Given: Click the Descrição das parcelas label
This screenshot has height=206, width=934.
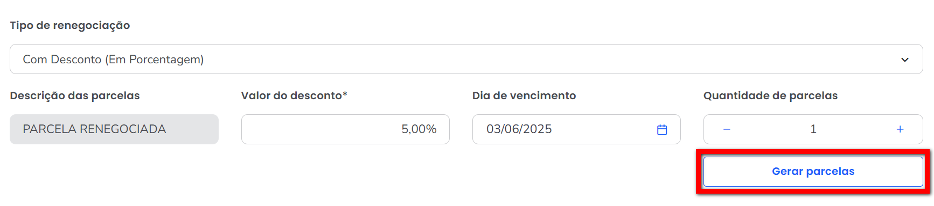Looking at the screenshot, I should pyautogui.click(x=75, y=96).
